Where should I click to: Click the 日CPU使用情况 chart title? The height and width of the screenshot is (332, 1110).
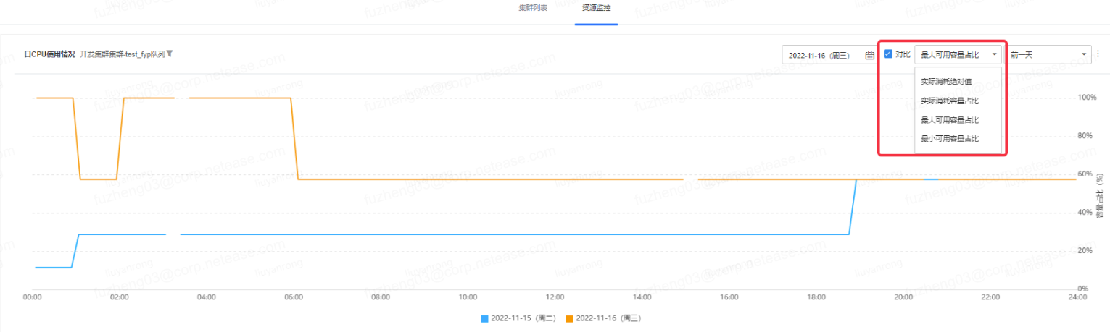49,54
